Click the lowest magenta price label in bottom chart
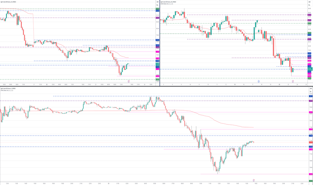313x185 pixels. [311, 174]
